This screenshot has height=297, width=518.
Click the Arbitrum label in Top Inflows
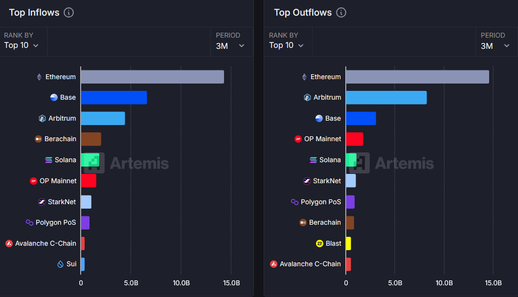[x=62, y=119]
